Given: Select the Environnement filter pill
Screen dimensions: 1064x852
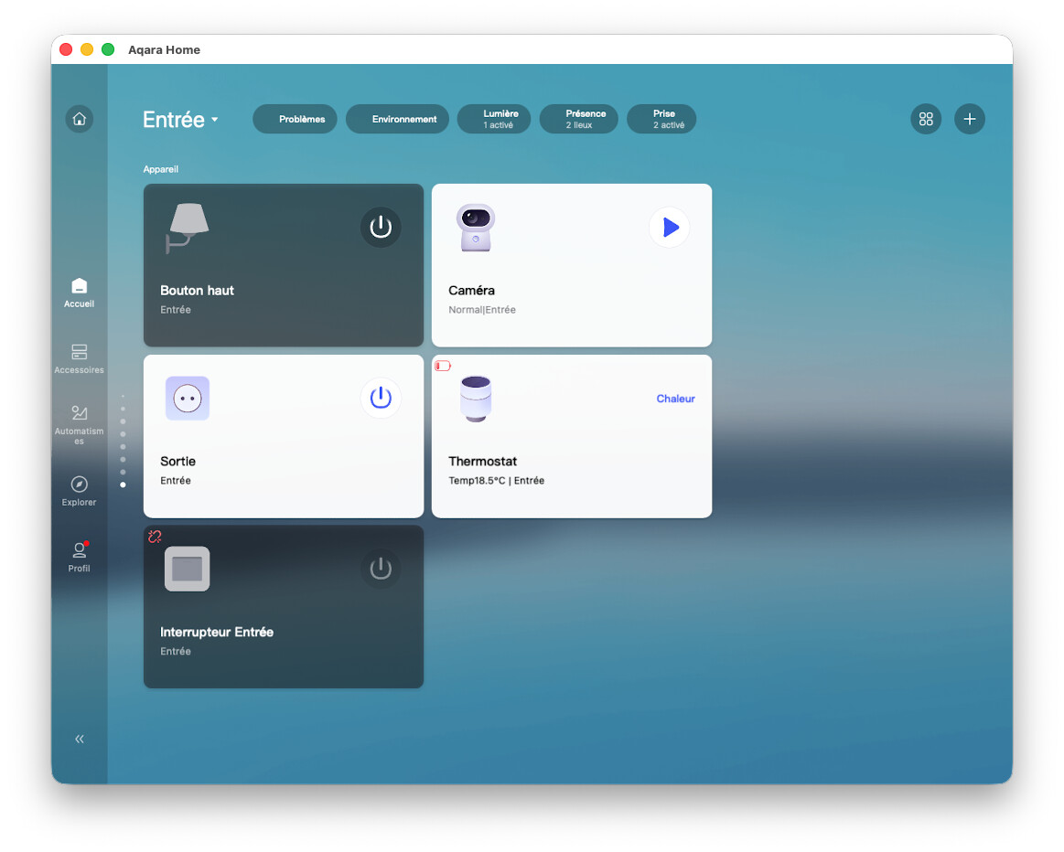Looking at the screenshot, I should 397,119.
